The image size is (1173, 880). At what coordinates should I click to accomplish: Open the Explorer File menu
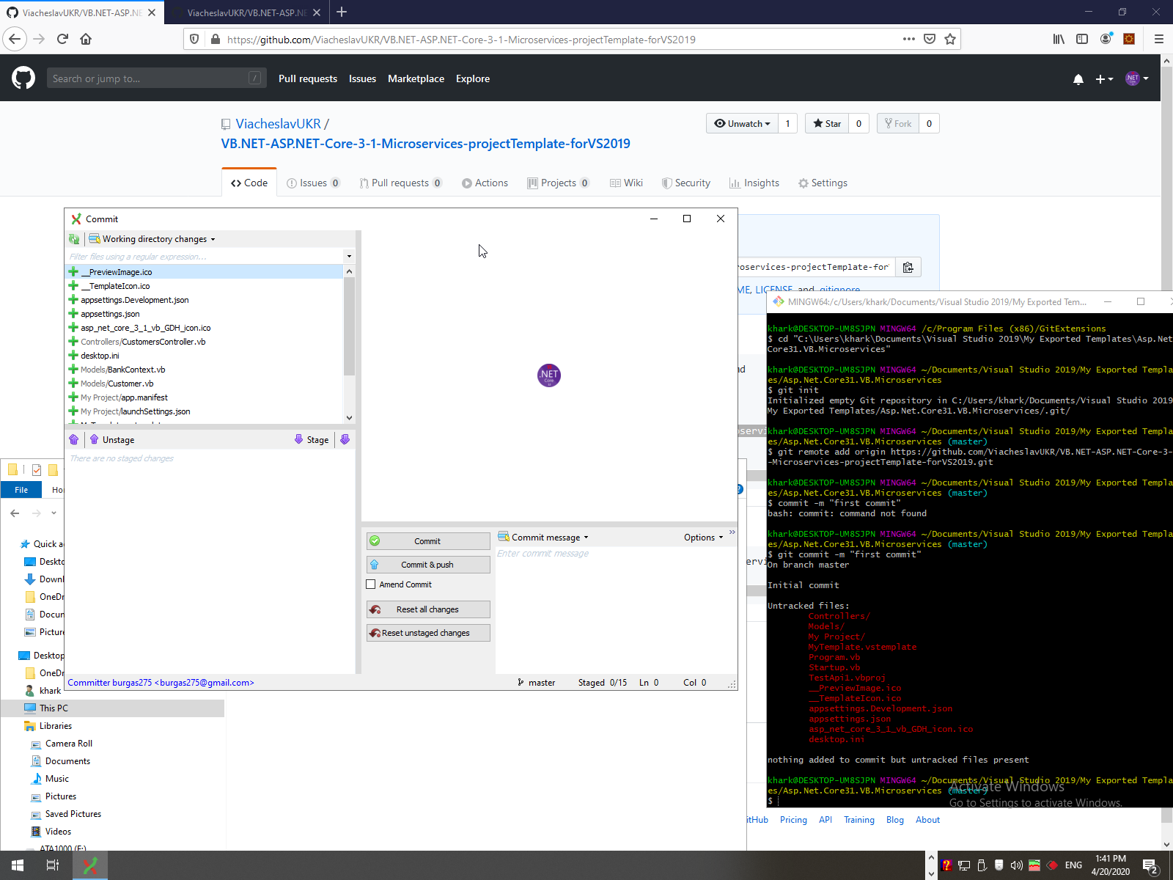pyautogui.click(x=21, y=490)
